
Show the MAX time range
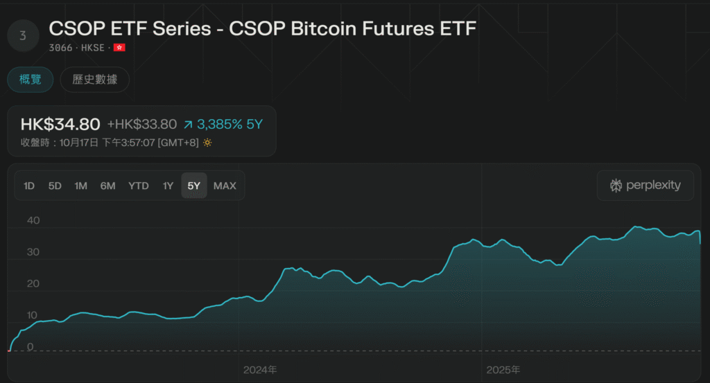click(225, 186)
